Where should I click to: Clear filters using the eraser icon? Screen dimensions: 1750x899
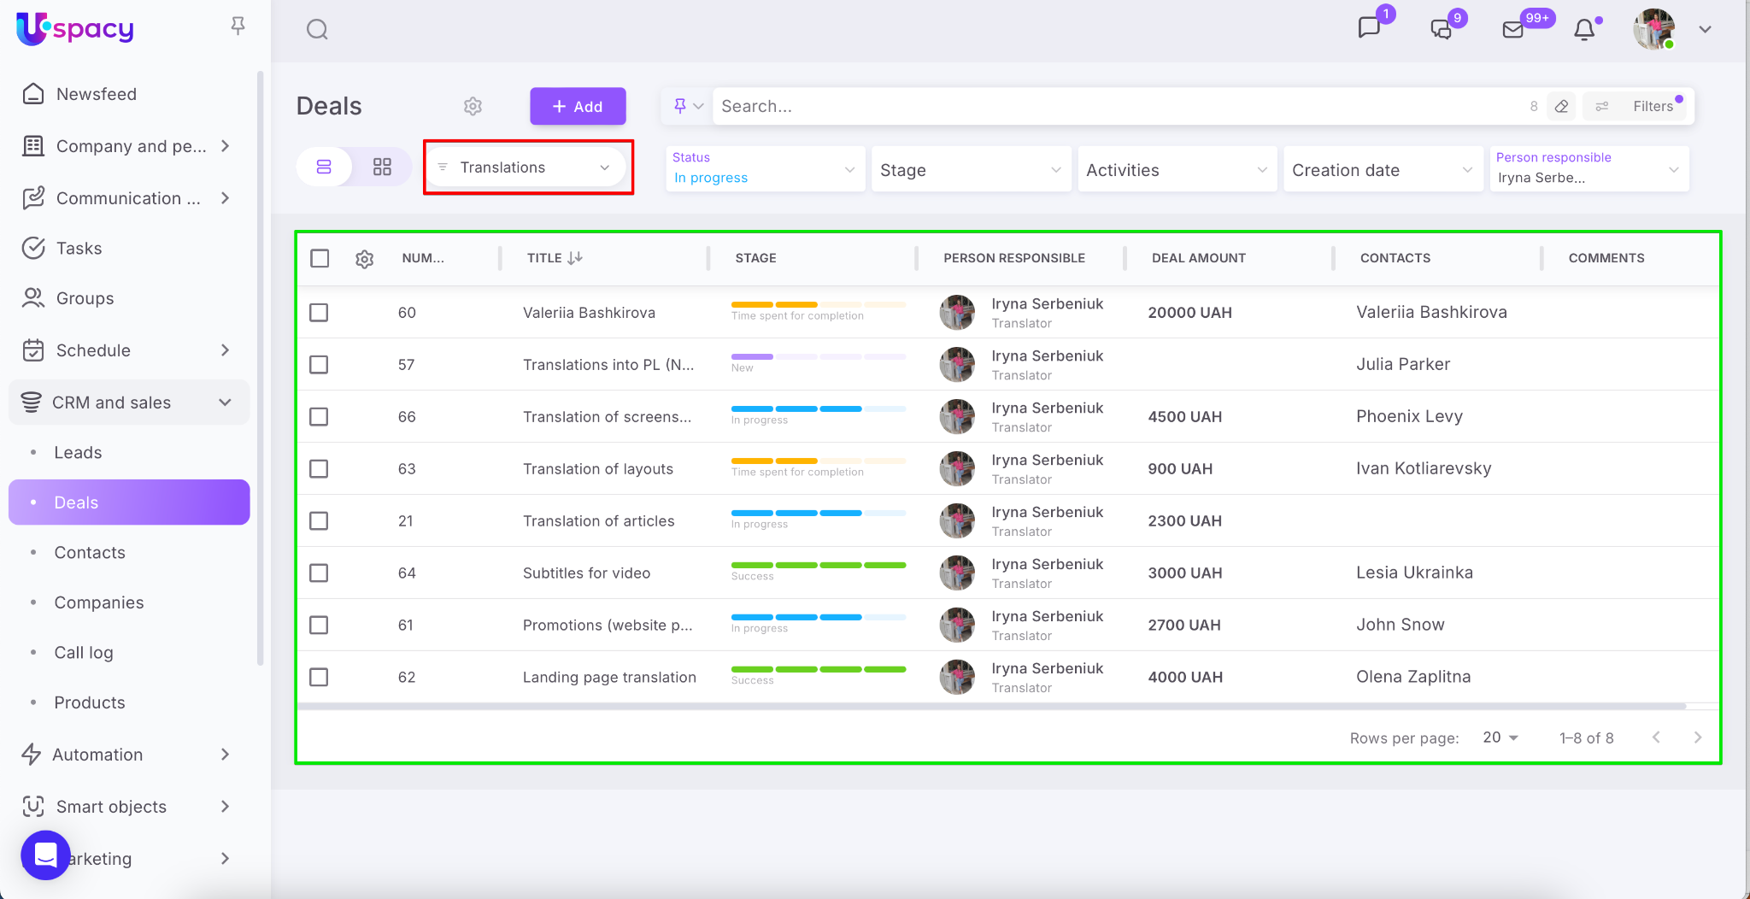point(1561,106)
